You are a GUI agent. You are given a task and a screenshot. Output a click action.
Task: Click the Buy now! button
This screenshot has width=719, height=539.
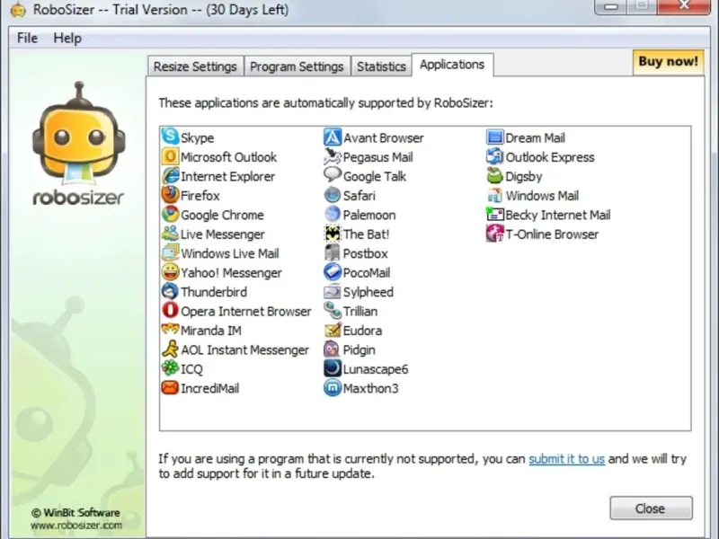point(668,62)
